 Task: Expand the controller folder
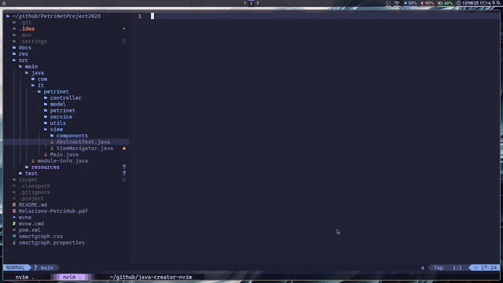(x=66, y=97)
